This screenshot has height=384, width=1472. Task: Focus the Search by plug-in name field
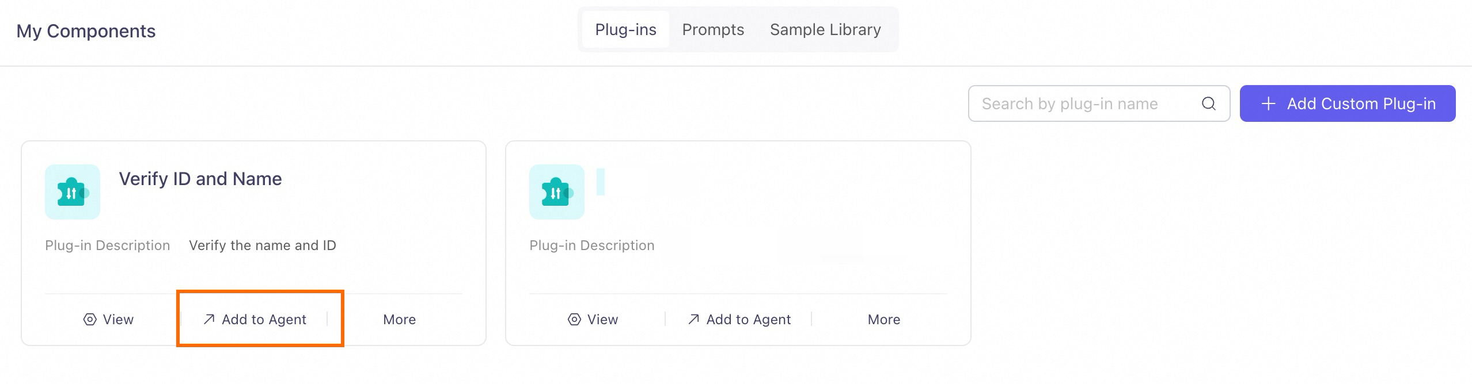[1088, 103]
